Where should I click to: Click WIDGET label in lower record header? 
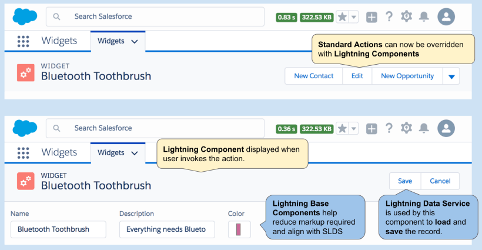pyautogui.click(x=54, y=175)
